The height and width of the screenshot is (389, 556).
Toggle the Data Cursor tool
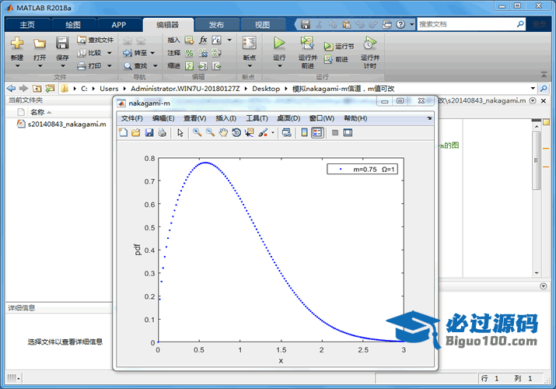[x=250, y=132]
